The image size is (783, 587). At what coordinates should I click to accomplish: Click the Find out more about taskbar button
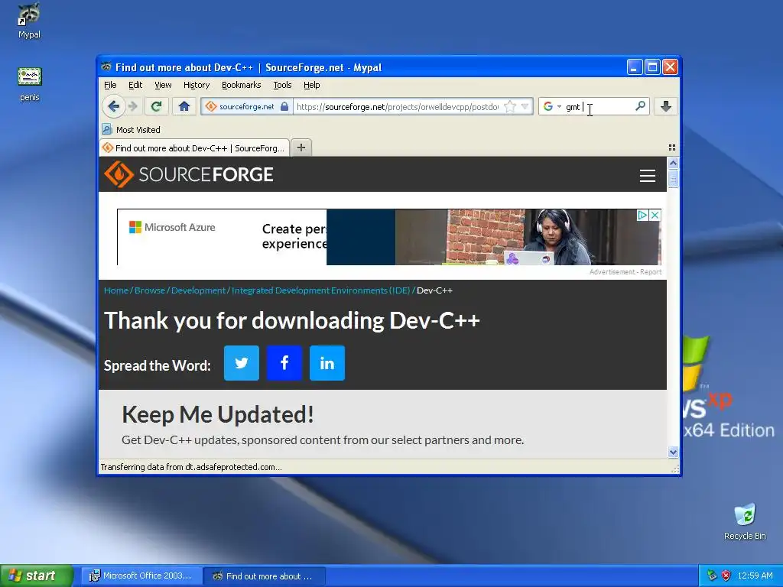point(265,576)
